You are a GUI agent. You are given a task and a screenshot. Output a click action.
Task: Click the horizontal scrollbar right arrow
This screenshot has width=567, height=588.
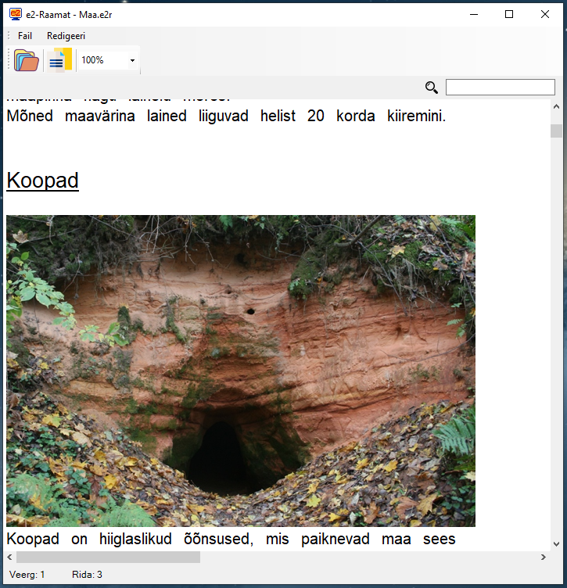pos(544,558)
